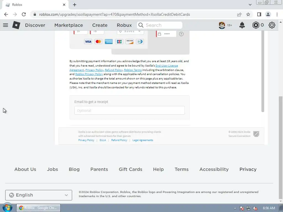Viewport: 283px width, 212px height.
Task: Open the notifications bell
Action: pyautogui.click(x=242, y=25)
